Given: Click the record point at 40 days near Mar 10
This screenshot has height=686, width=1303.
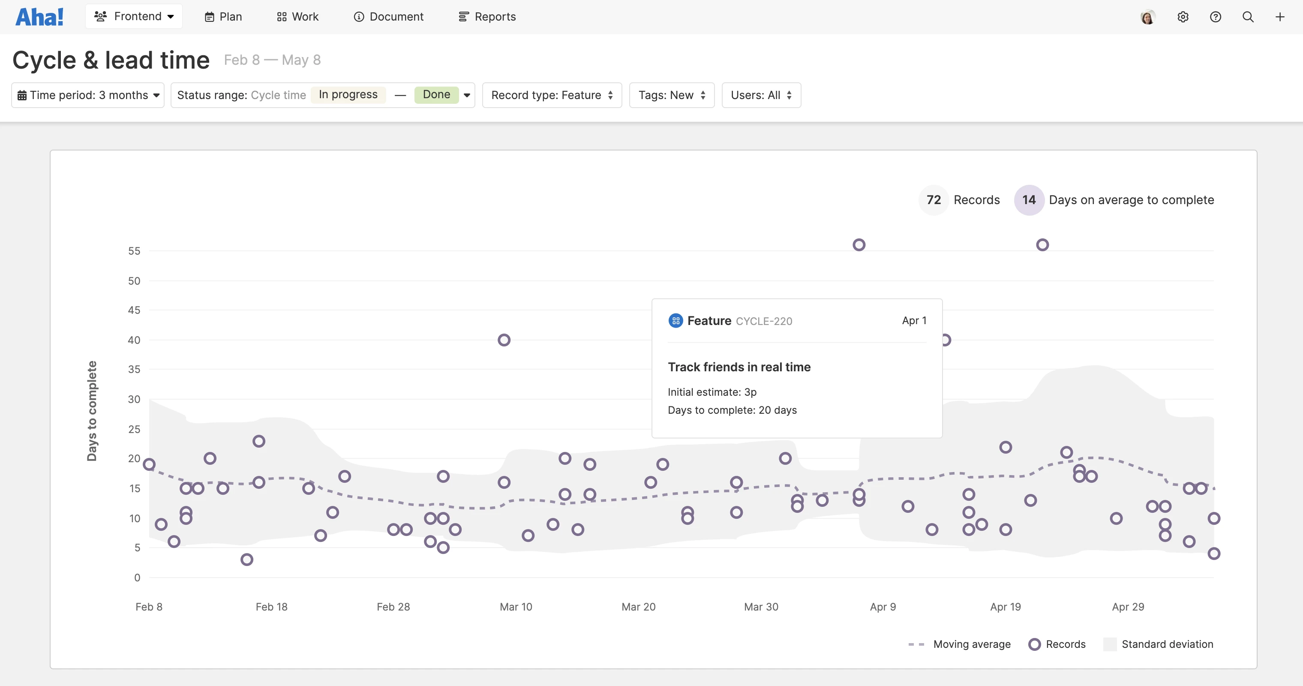Looking at the screenshot, I should coord(504,340).
